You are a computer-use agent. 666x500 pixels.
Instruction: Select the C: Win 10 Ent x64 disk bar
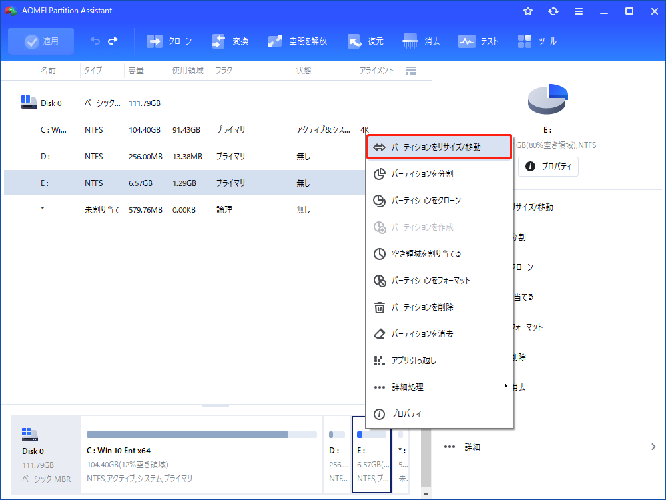(x=201, y=455)
